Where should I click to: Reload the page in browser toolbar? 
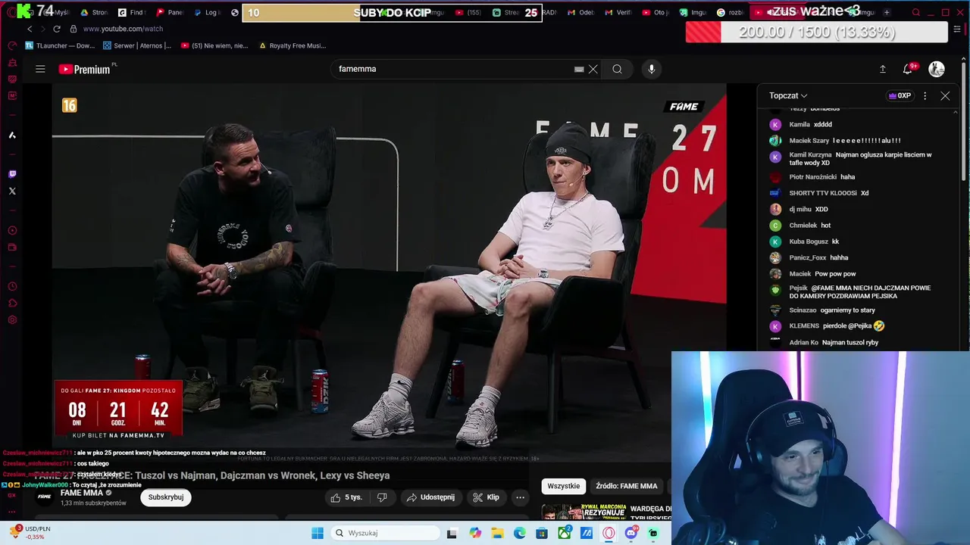pos(57,29)
